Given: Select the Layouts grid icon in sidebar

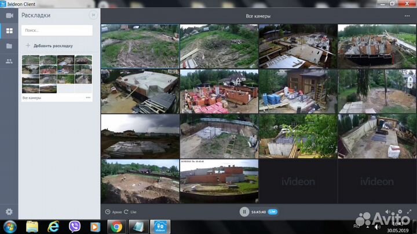Looking at the screenshot, I should click(9, 31).
